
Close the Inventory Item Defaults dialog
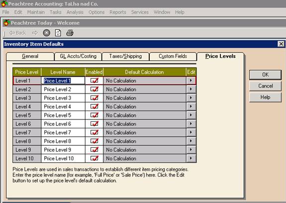click(x=281, y=44)
